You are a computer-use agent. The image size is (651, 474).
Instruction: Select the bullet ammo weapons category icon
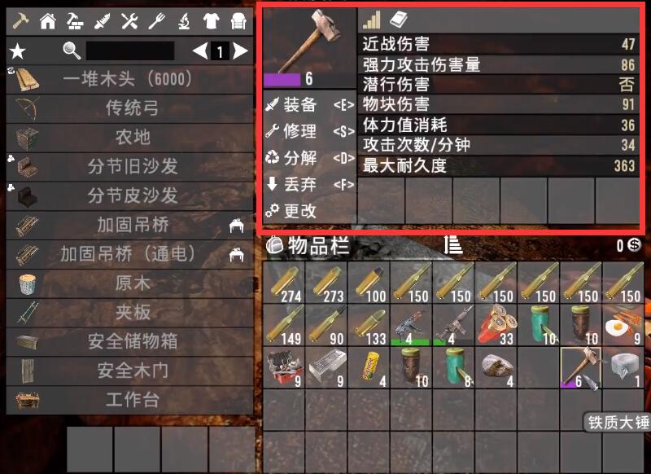pos(103,20)
